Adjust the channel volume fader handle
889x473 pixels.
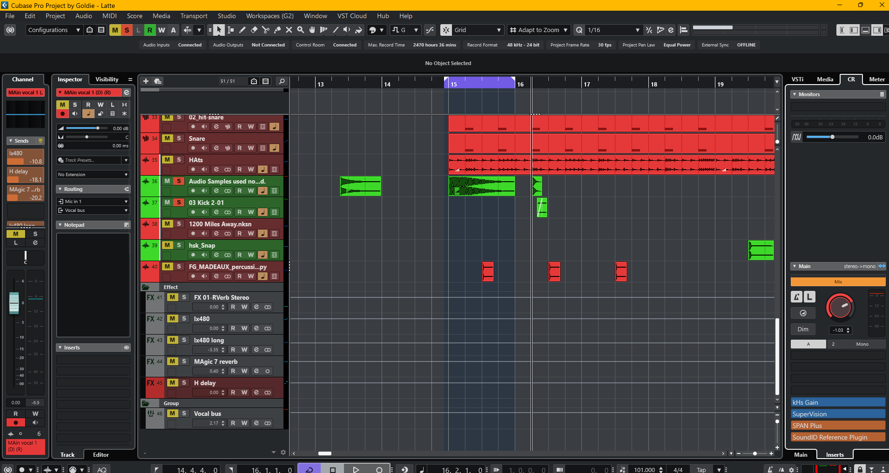(14, 303)
